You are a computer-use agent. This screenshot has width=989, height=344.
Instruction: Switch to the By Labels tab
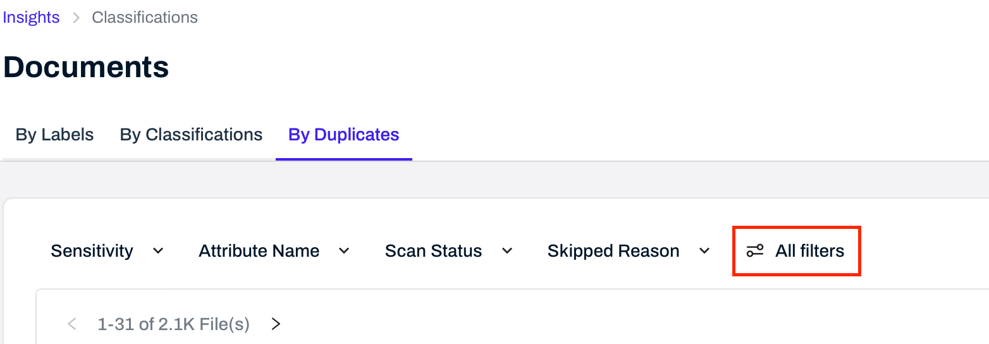(54, 135)
